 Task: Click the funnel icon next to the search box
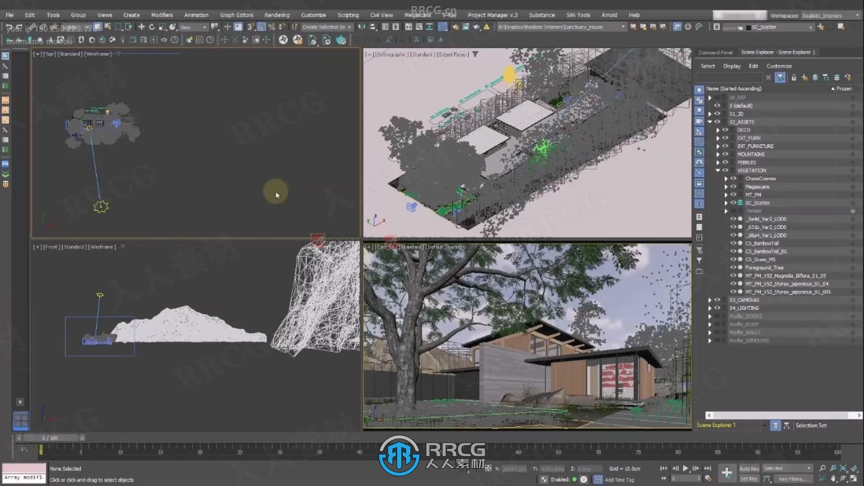(781, 77)
